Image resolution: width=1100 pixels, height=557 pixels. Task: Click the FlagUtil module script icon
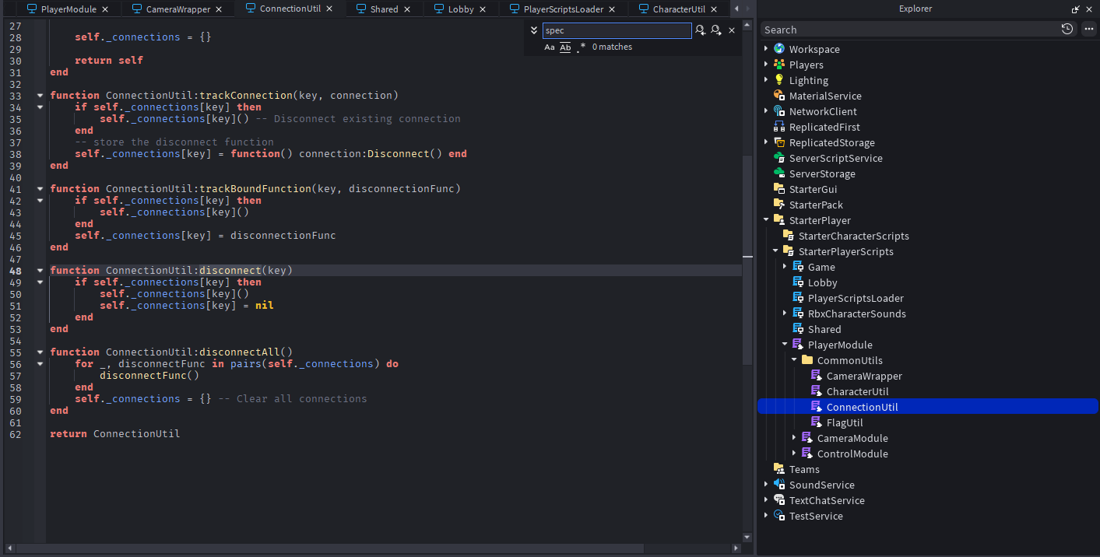pos(817,422)
